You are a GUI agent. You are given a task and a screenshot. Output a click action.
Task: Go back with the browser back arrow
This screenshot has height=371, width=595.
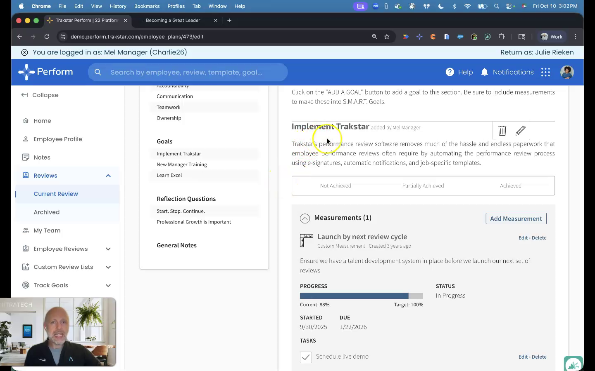(19, 37)
